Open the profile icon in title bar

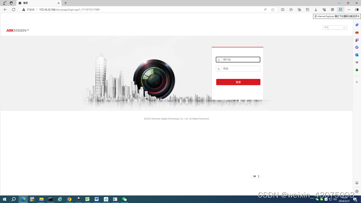coord(4,3)
